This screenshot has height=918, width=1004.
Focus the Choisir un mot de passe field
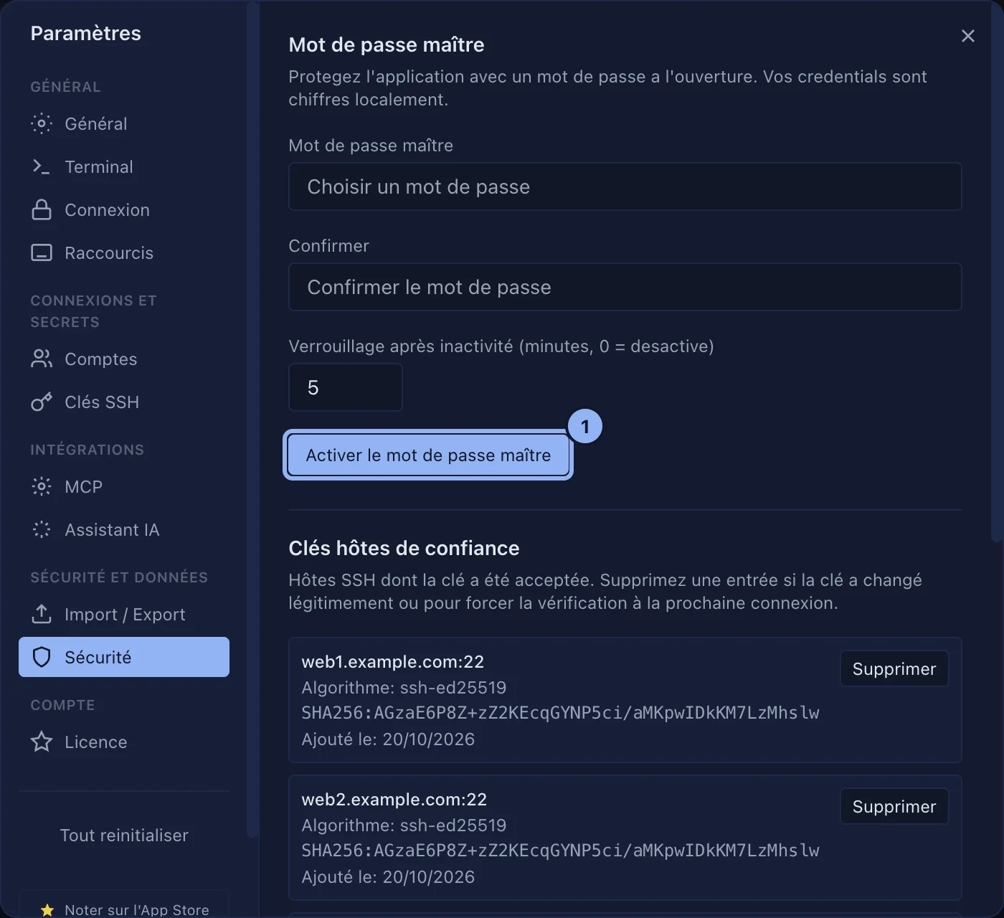[625, 186]
